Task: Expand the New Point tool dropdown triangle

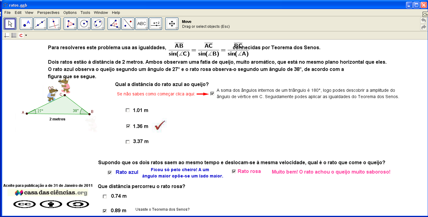Action: (31, 28)
